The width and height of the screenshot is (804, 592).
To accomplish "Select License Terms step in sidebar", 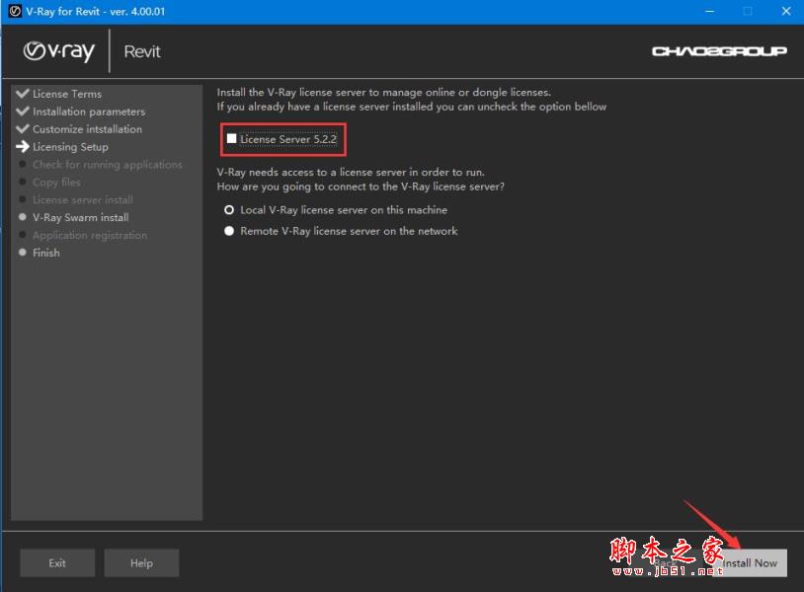I will click(67, 94).
